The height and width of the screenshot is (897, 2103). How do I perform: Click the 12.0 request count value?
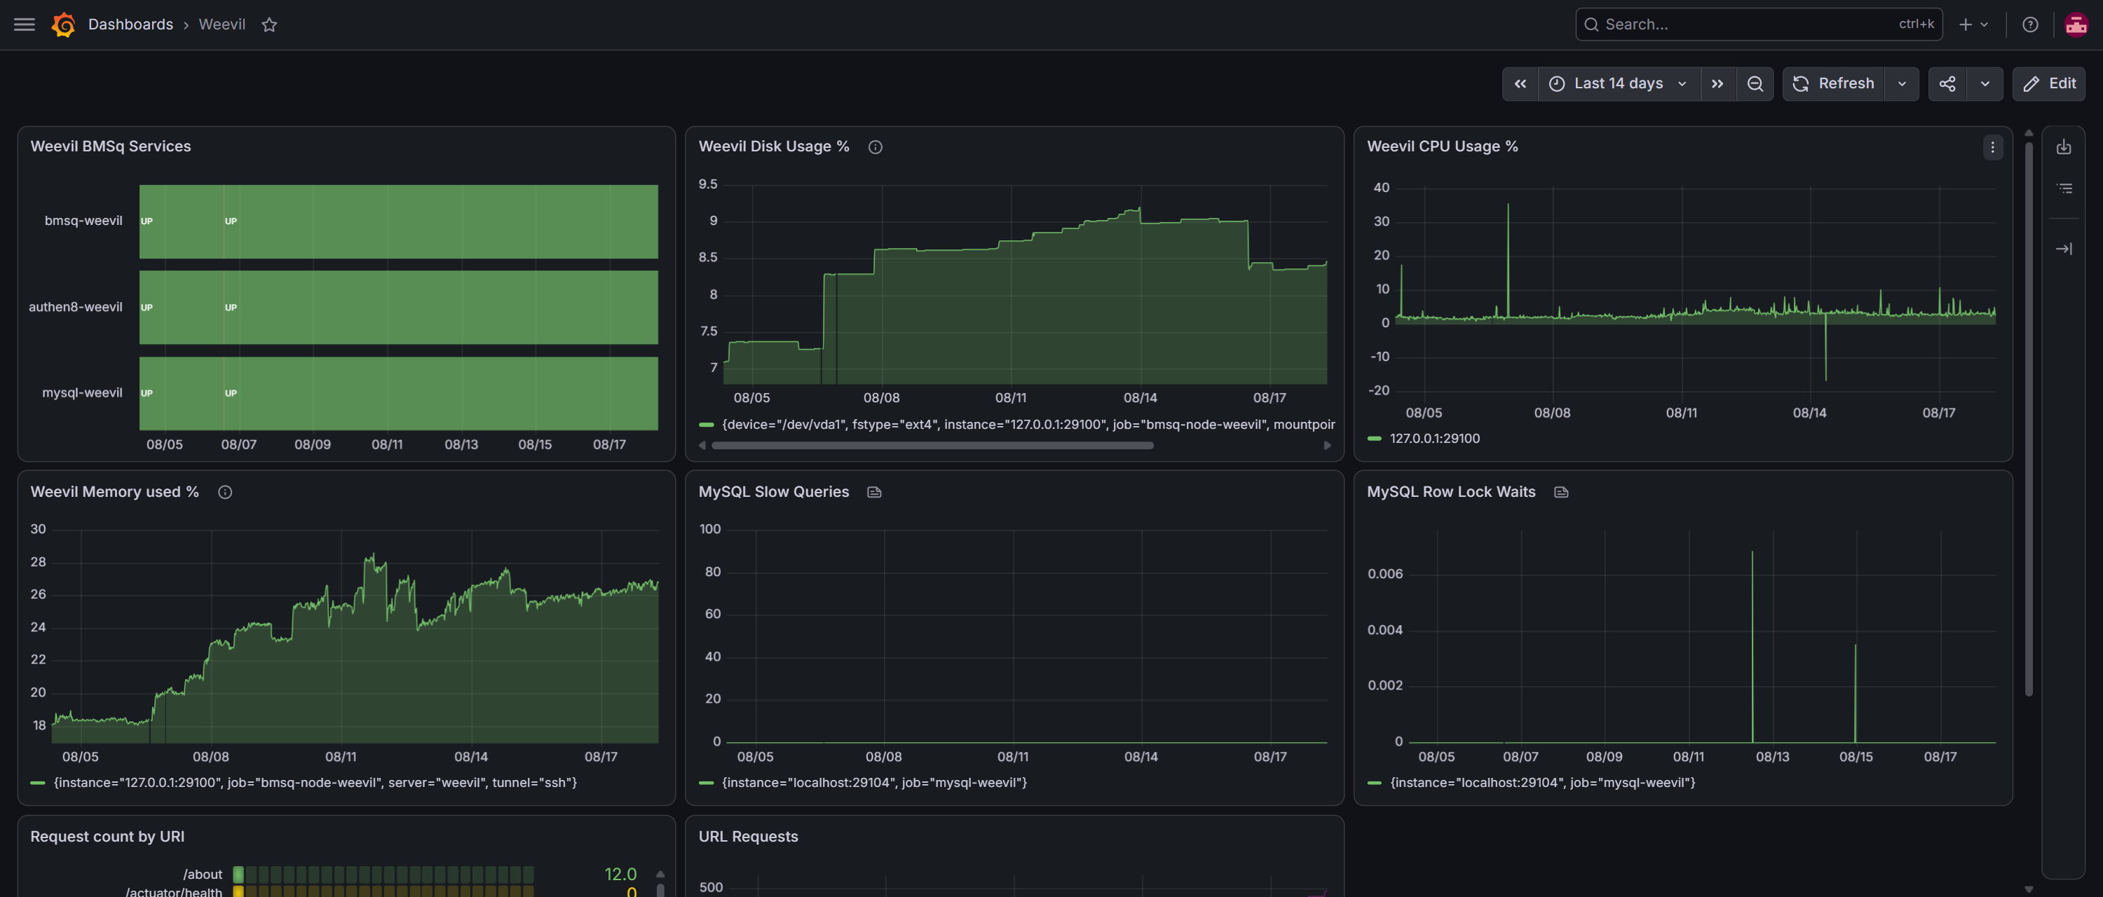[x=620, y=875]
